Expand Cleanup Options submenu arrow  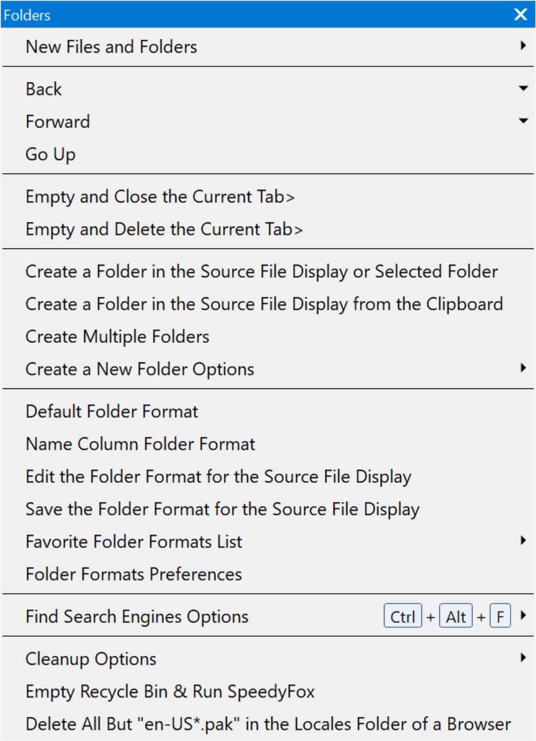(x=523, y=657)
